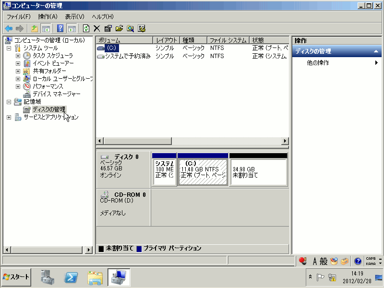Image resolution: width=384 pixels, height=288 pixels.
Task: Collapse the 記憶域 tree node
Action: click(9, 102)
